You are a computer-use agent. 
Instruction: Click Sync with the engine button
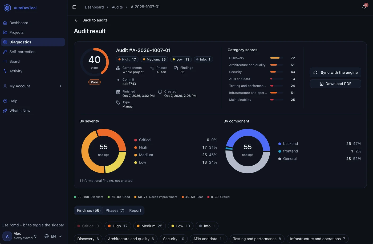coord(335,73)
